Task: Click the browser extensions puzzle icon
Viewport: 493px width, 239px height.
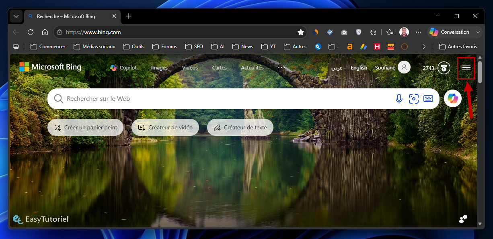Action: pyautogui.click(x=373, y=32)
